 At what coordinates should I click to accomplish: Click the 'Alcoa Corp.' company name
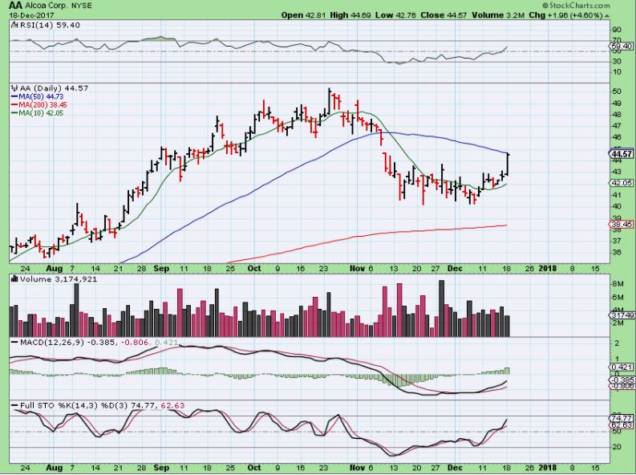pos(47,6)
